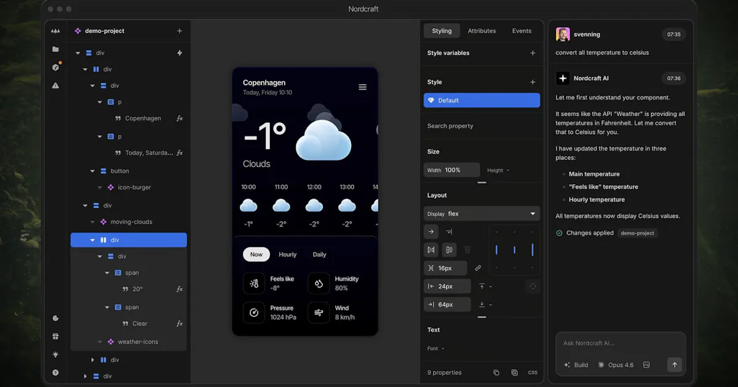
Task: Open the packages icon with orange dot
Action: (x=55, y=68)
